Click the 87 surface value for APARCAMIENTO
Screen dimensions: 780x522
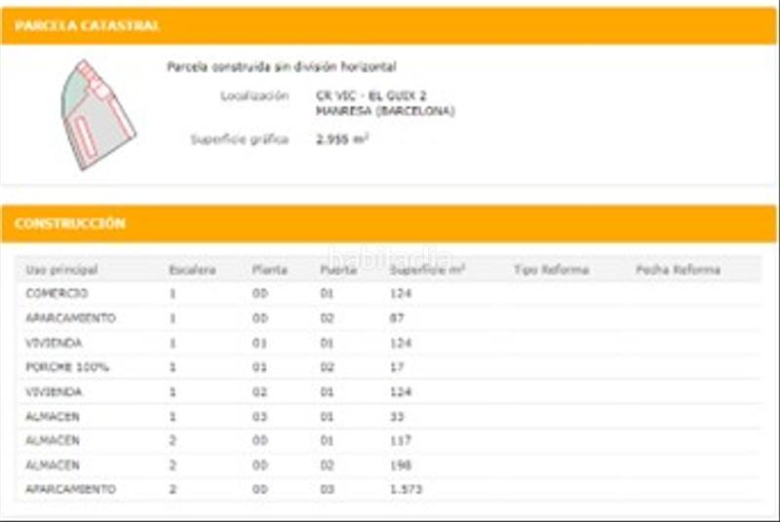397,318
